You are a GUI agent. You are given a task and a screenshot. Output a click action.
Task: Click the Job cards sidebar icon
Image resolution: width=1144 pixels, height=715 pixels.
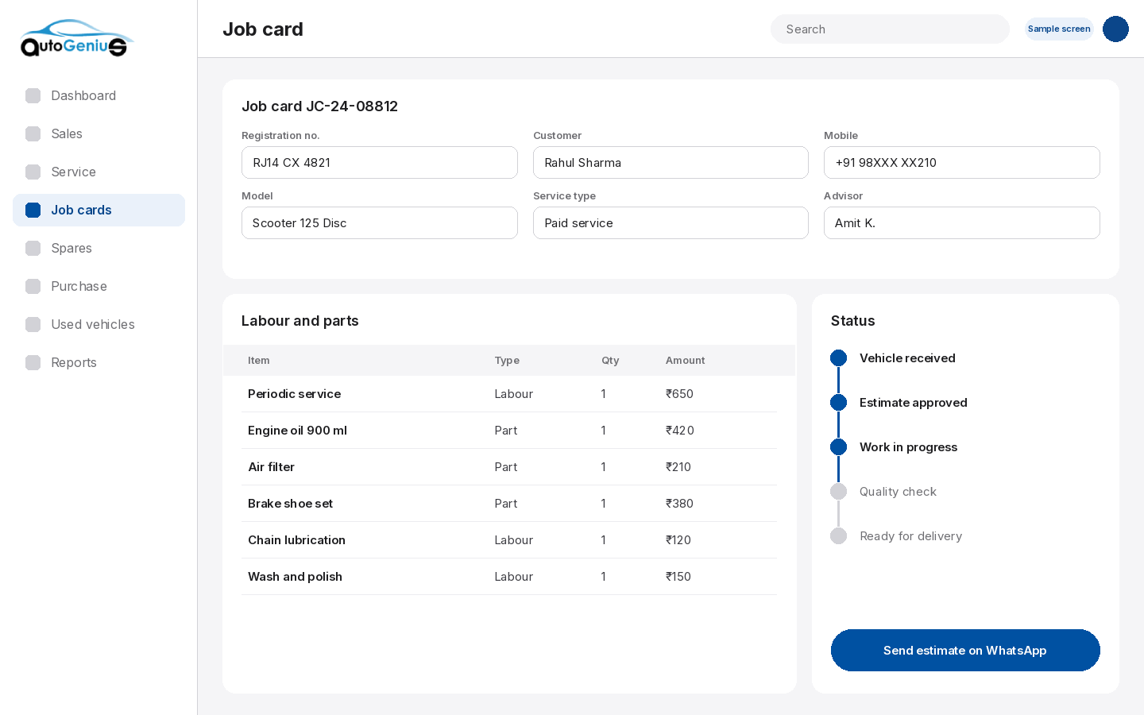[33, 210]
